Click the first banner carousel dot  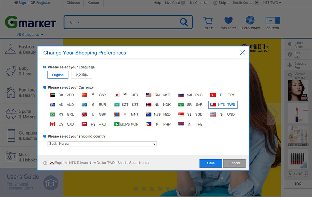pos(136,189)
